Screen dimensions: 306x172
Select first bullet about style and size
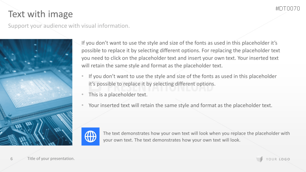pos(182,80)
